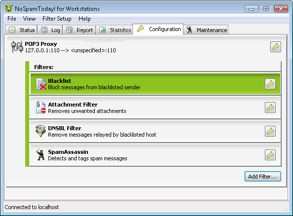Open Attachment Filter wrench settings
The height and width of the screenshot is (216, 293).
[x=270, y=108]
